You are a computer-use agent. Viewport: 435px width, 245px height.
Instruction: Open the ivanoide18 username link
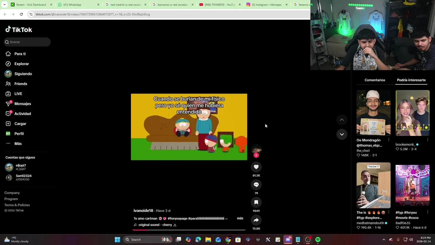click(143, 211)
